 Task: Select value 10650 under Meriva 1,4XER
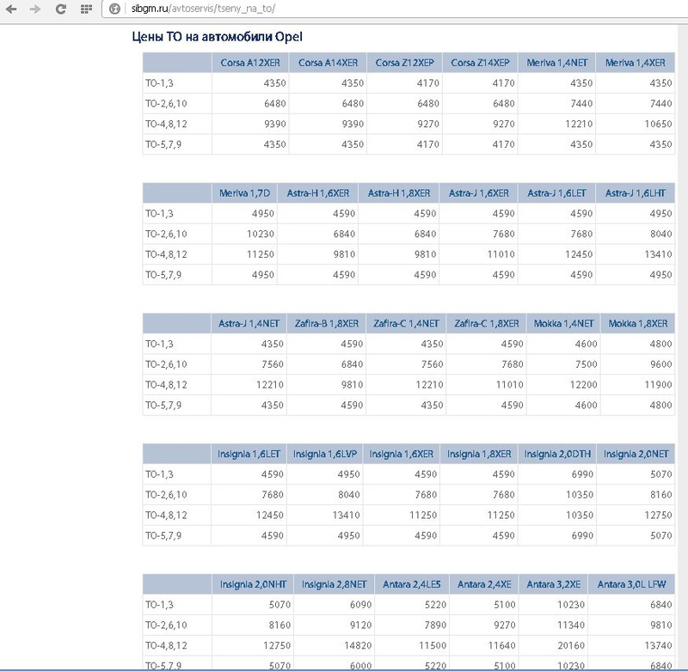(x=658, y=124)
